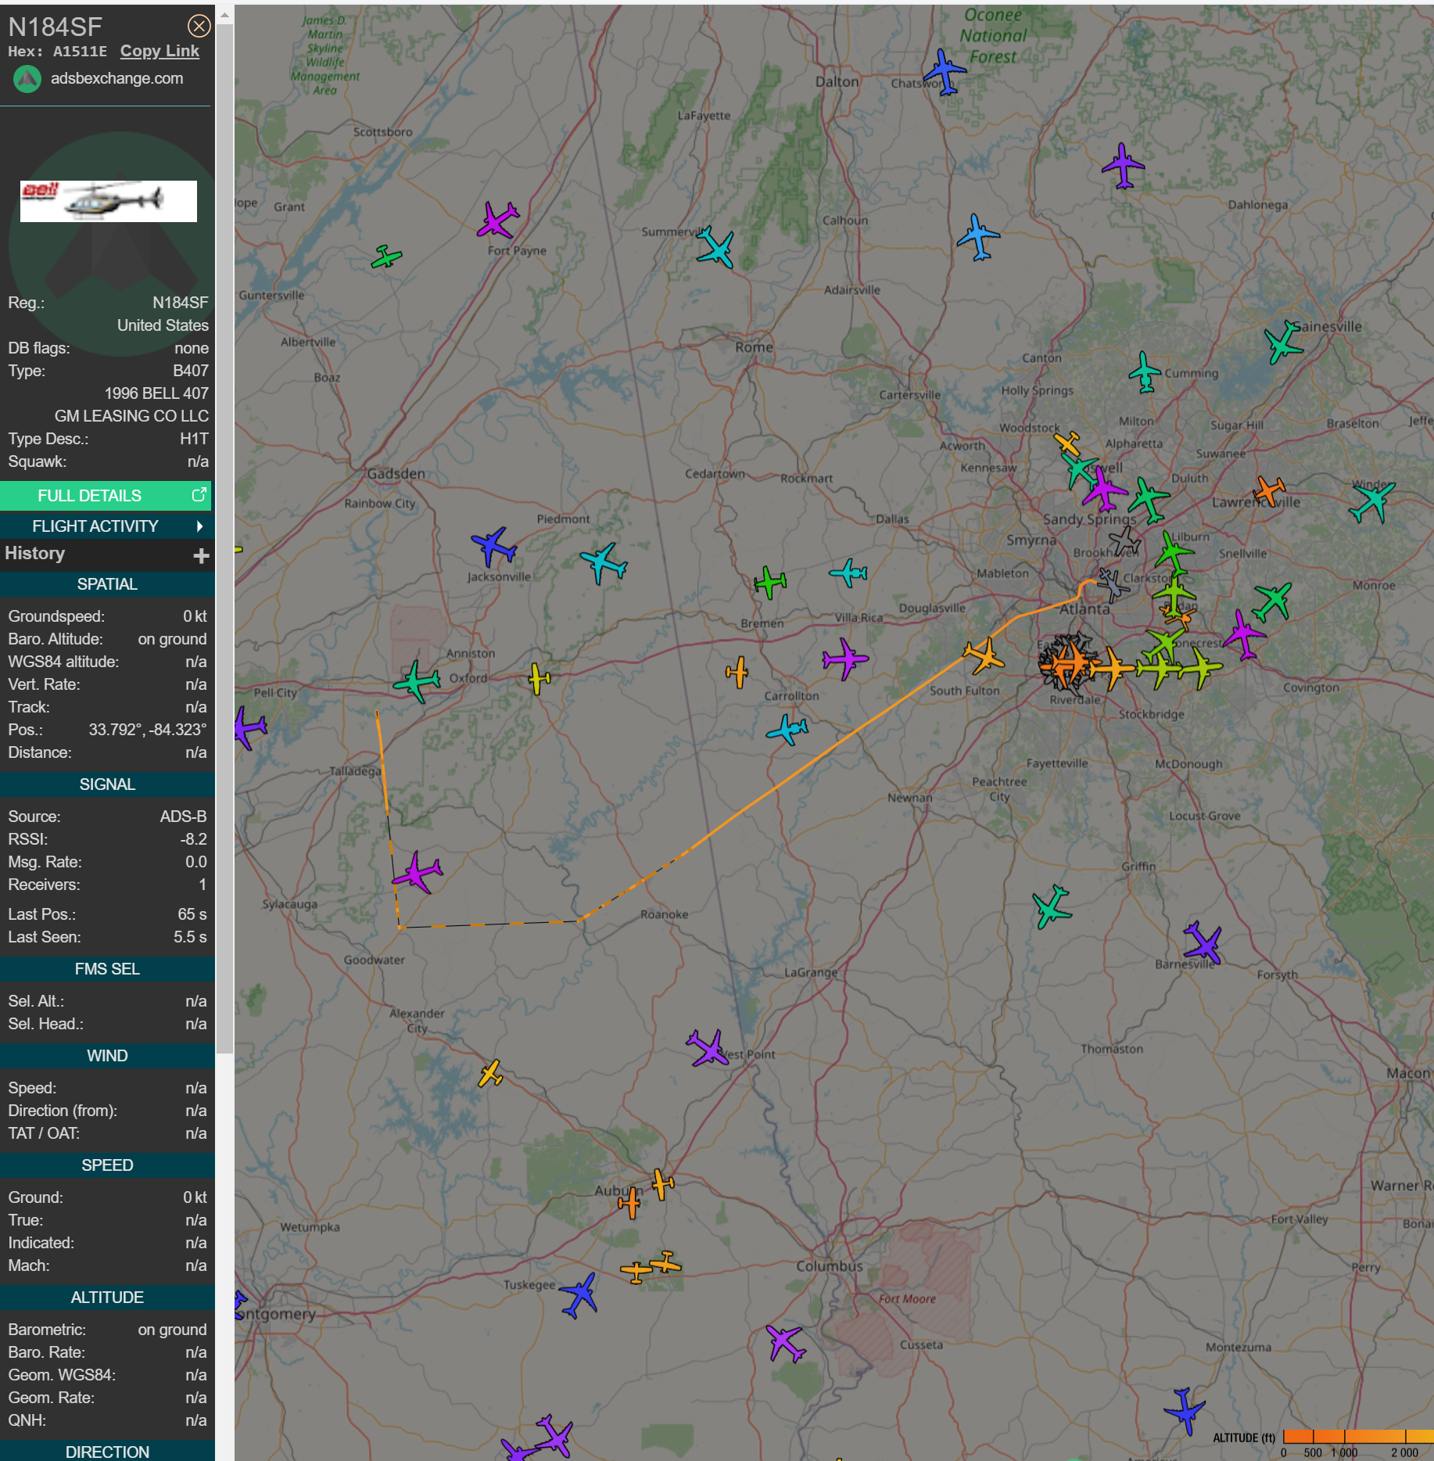This screenshot has width=1434, height=1461.
Task: Click the SIGNAL section header
Action: [107, 784]
